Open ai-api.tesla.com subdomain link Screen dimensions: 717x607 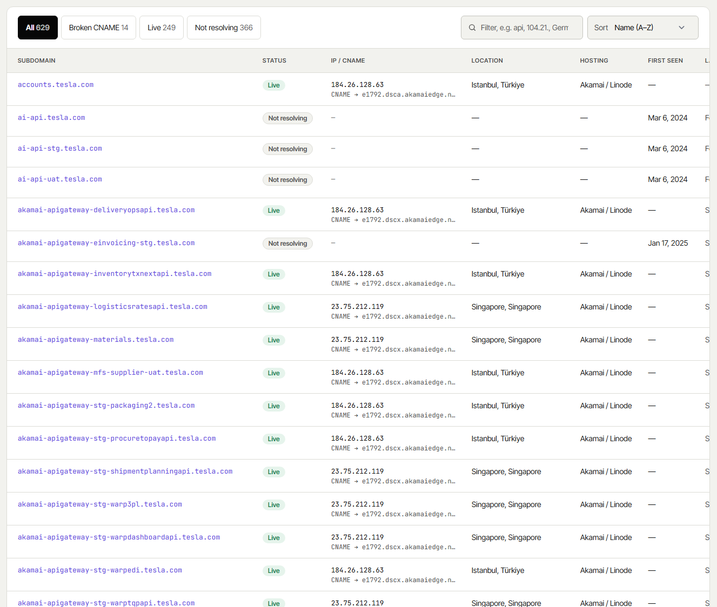[51, 118]
